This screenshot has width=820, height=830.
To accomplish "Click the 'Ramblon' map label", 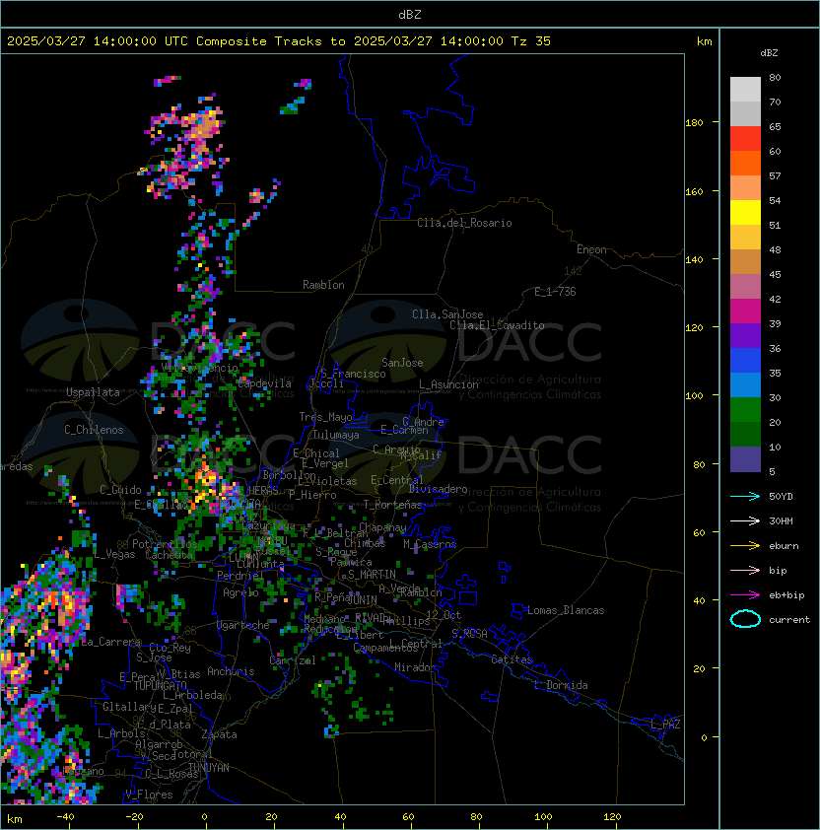I will (x=323, y=285).
